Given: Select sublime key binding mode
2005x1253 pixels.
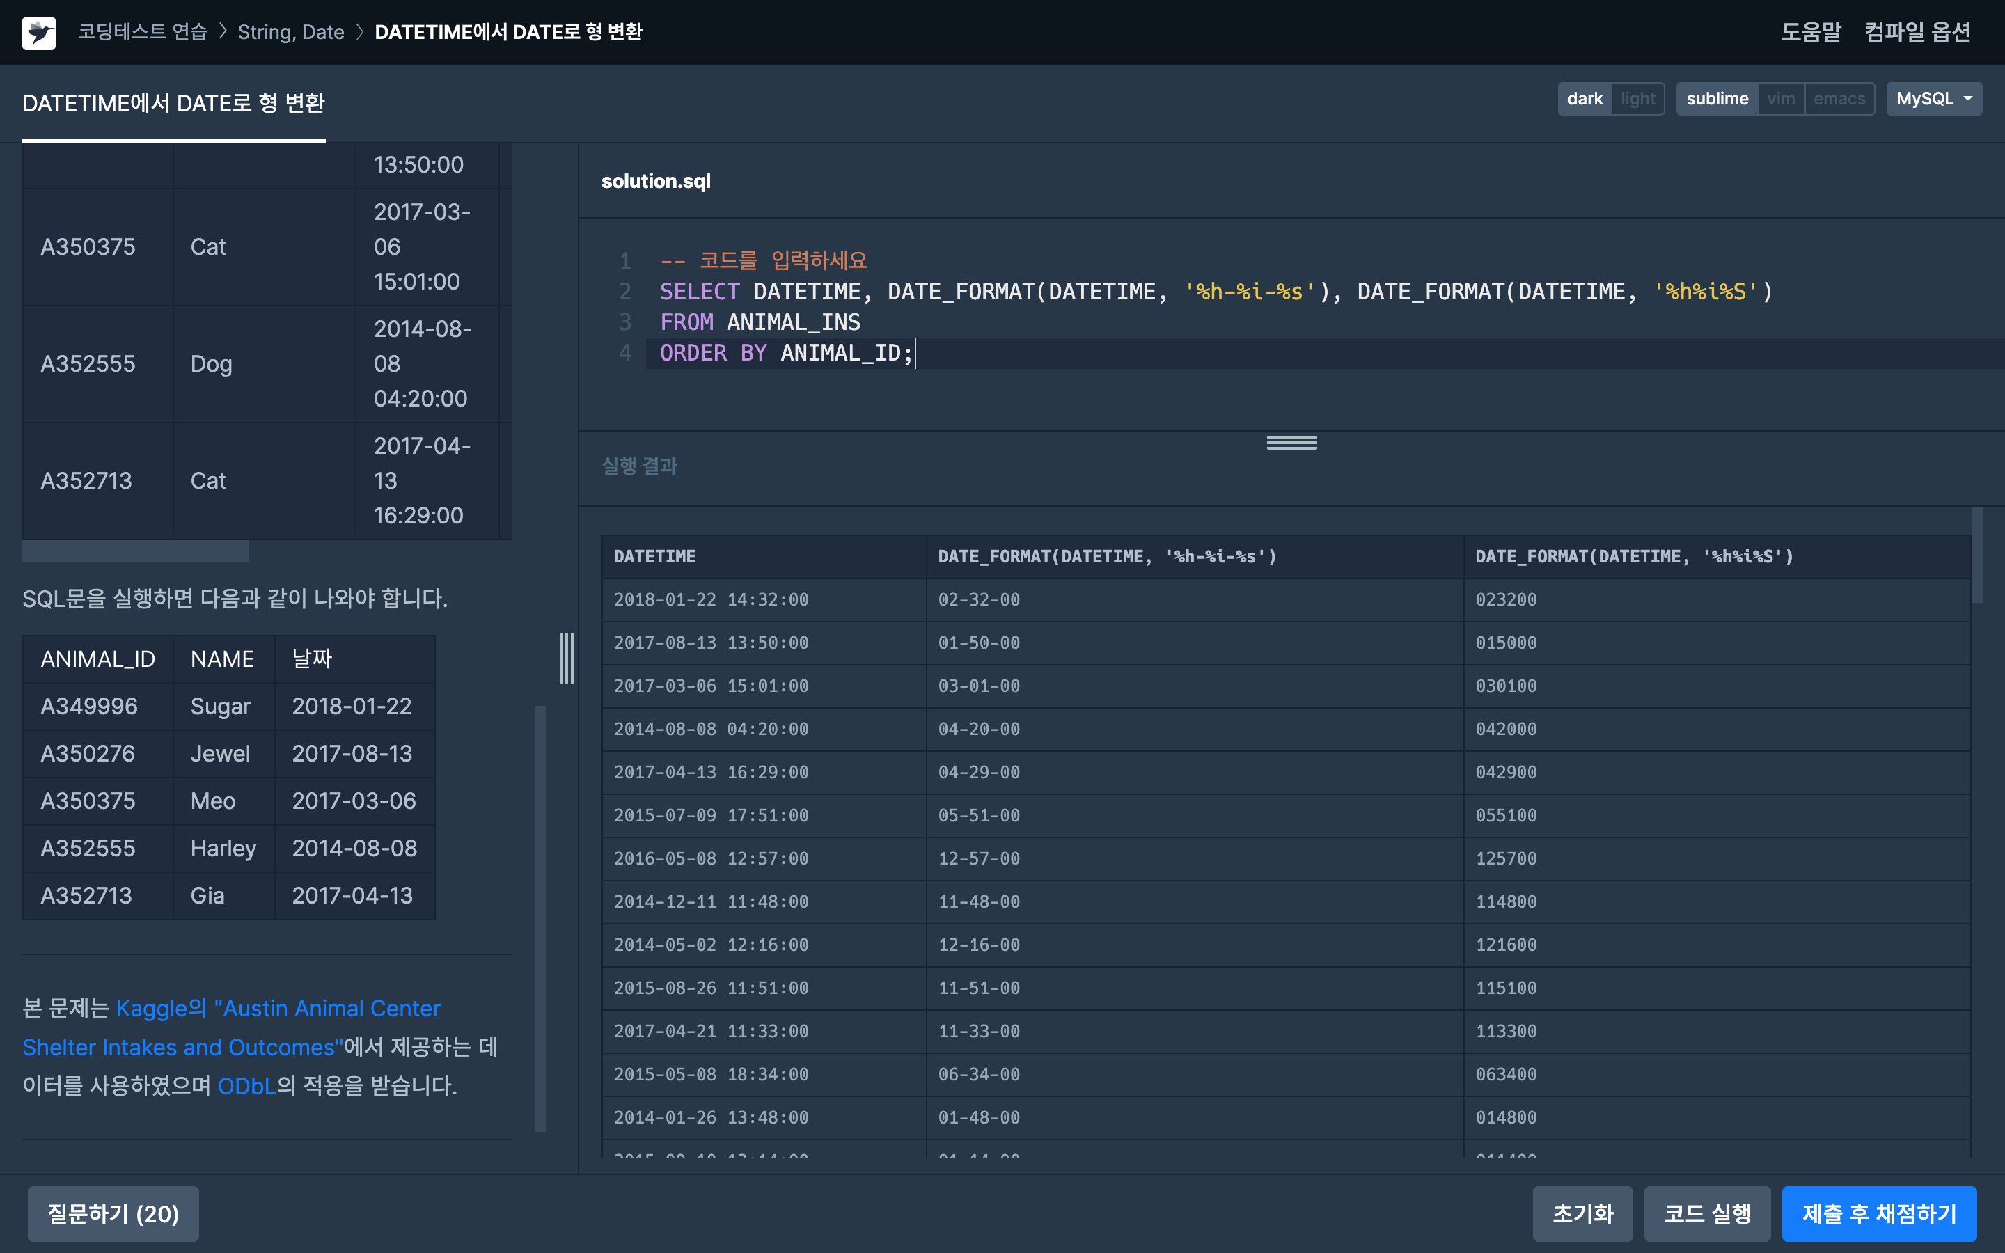Looking at the screenshot, I should pyautogui.click(x=1717, y=99).
